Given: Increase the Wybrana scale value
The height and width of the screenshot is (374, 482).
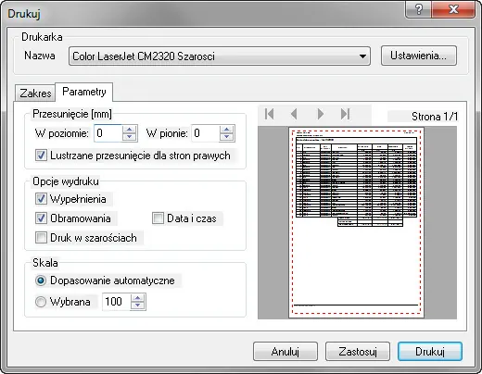Looking at the screenshot, I should [138, 298].
